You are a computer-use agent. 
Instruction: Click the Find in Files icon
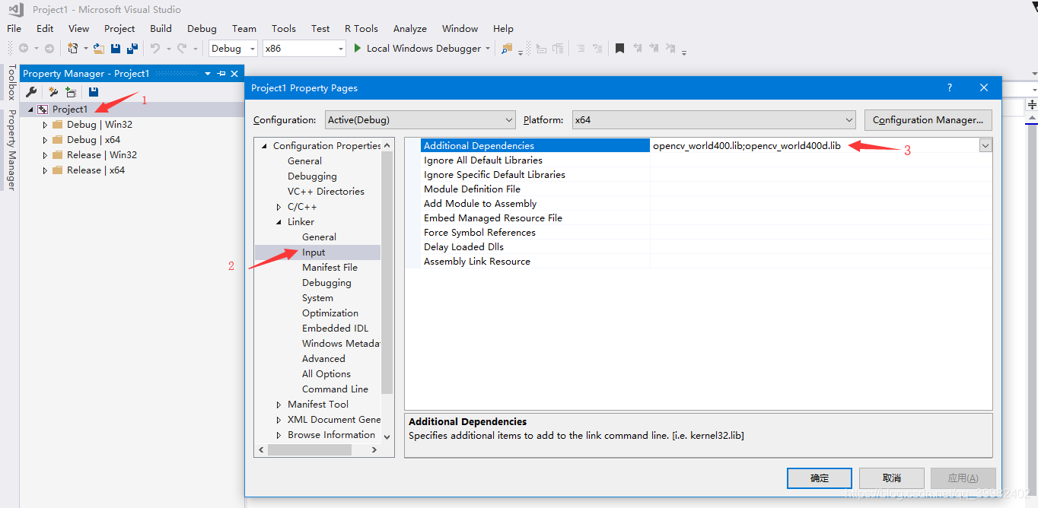(x=507, y=49)
